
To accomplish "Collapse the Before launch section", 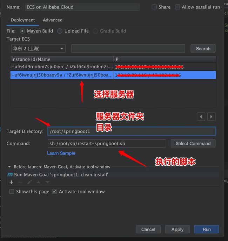I will tap(9, 167).
